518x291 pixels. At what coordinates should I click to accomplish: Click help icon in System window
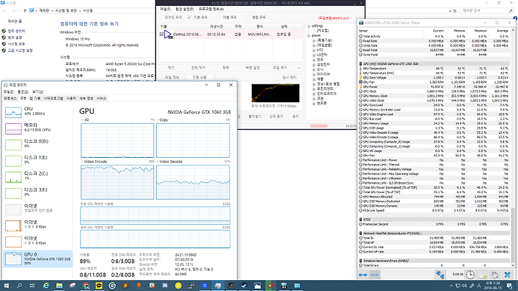point(515,18)
